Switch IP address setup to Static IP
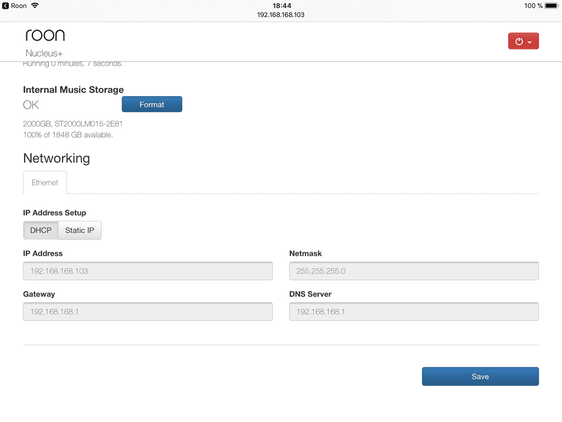 click(80, 230)
